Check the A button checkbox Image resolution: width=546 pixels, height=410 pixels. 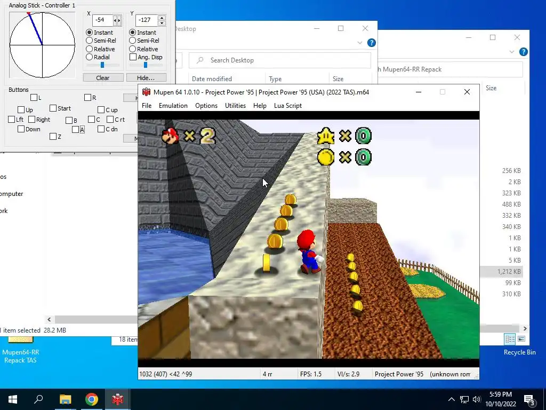[76, 130]
